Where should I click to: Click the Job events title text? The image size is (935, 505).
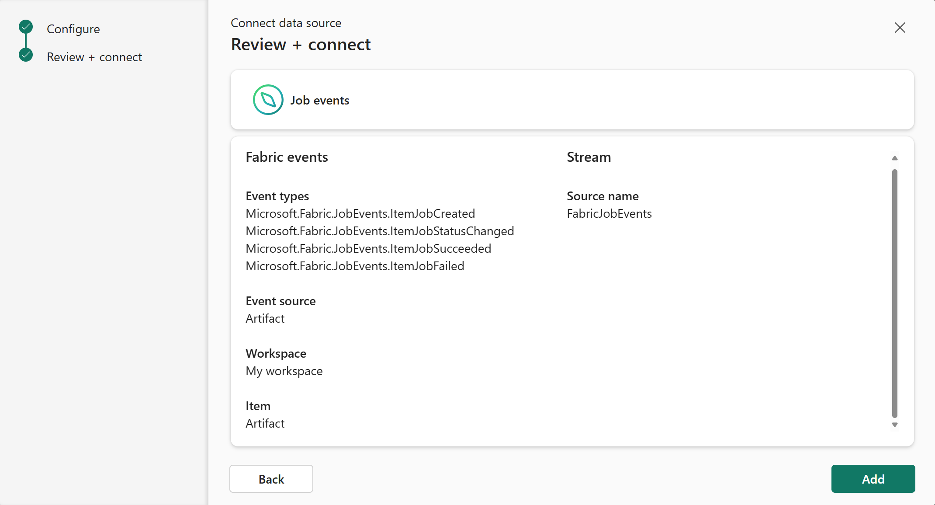click(x=320, y=100)
